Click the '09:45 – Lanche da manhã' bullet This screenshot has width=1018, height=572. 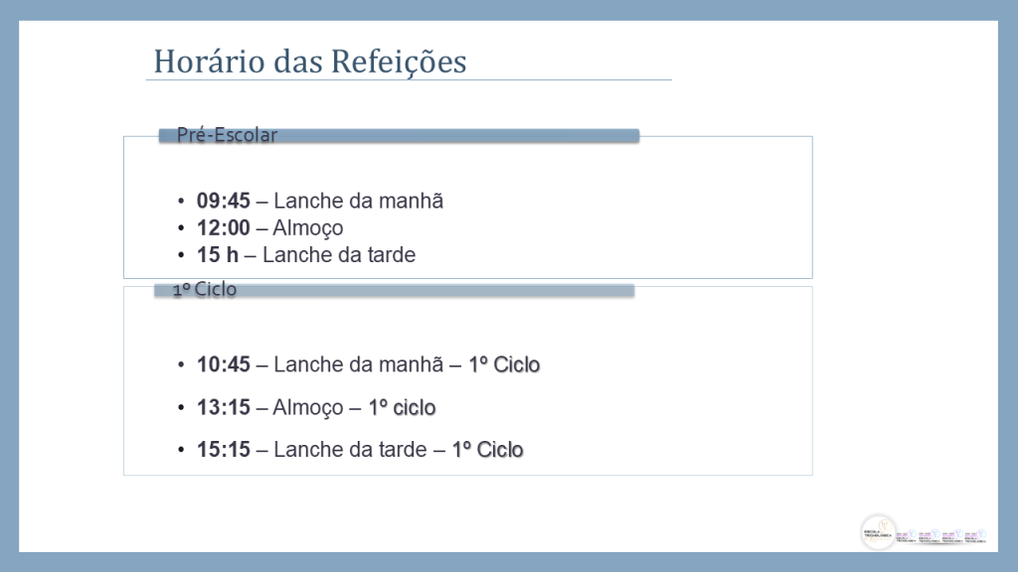[x=320, y=201]
